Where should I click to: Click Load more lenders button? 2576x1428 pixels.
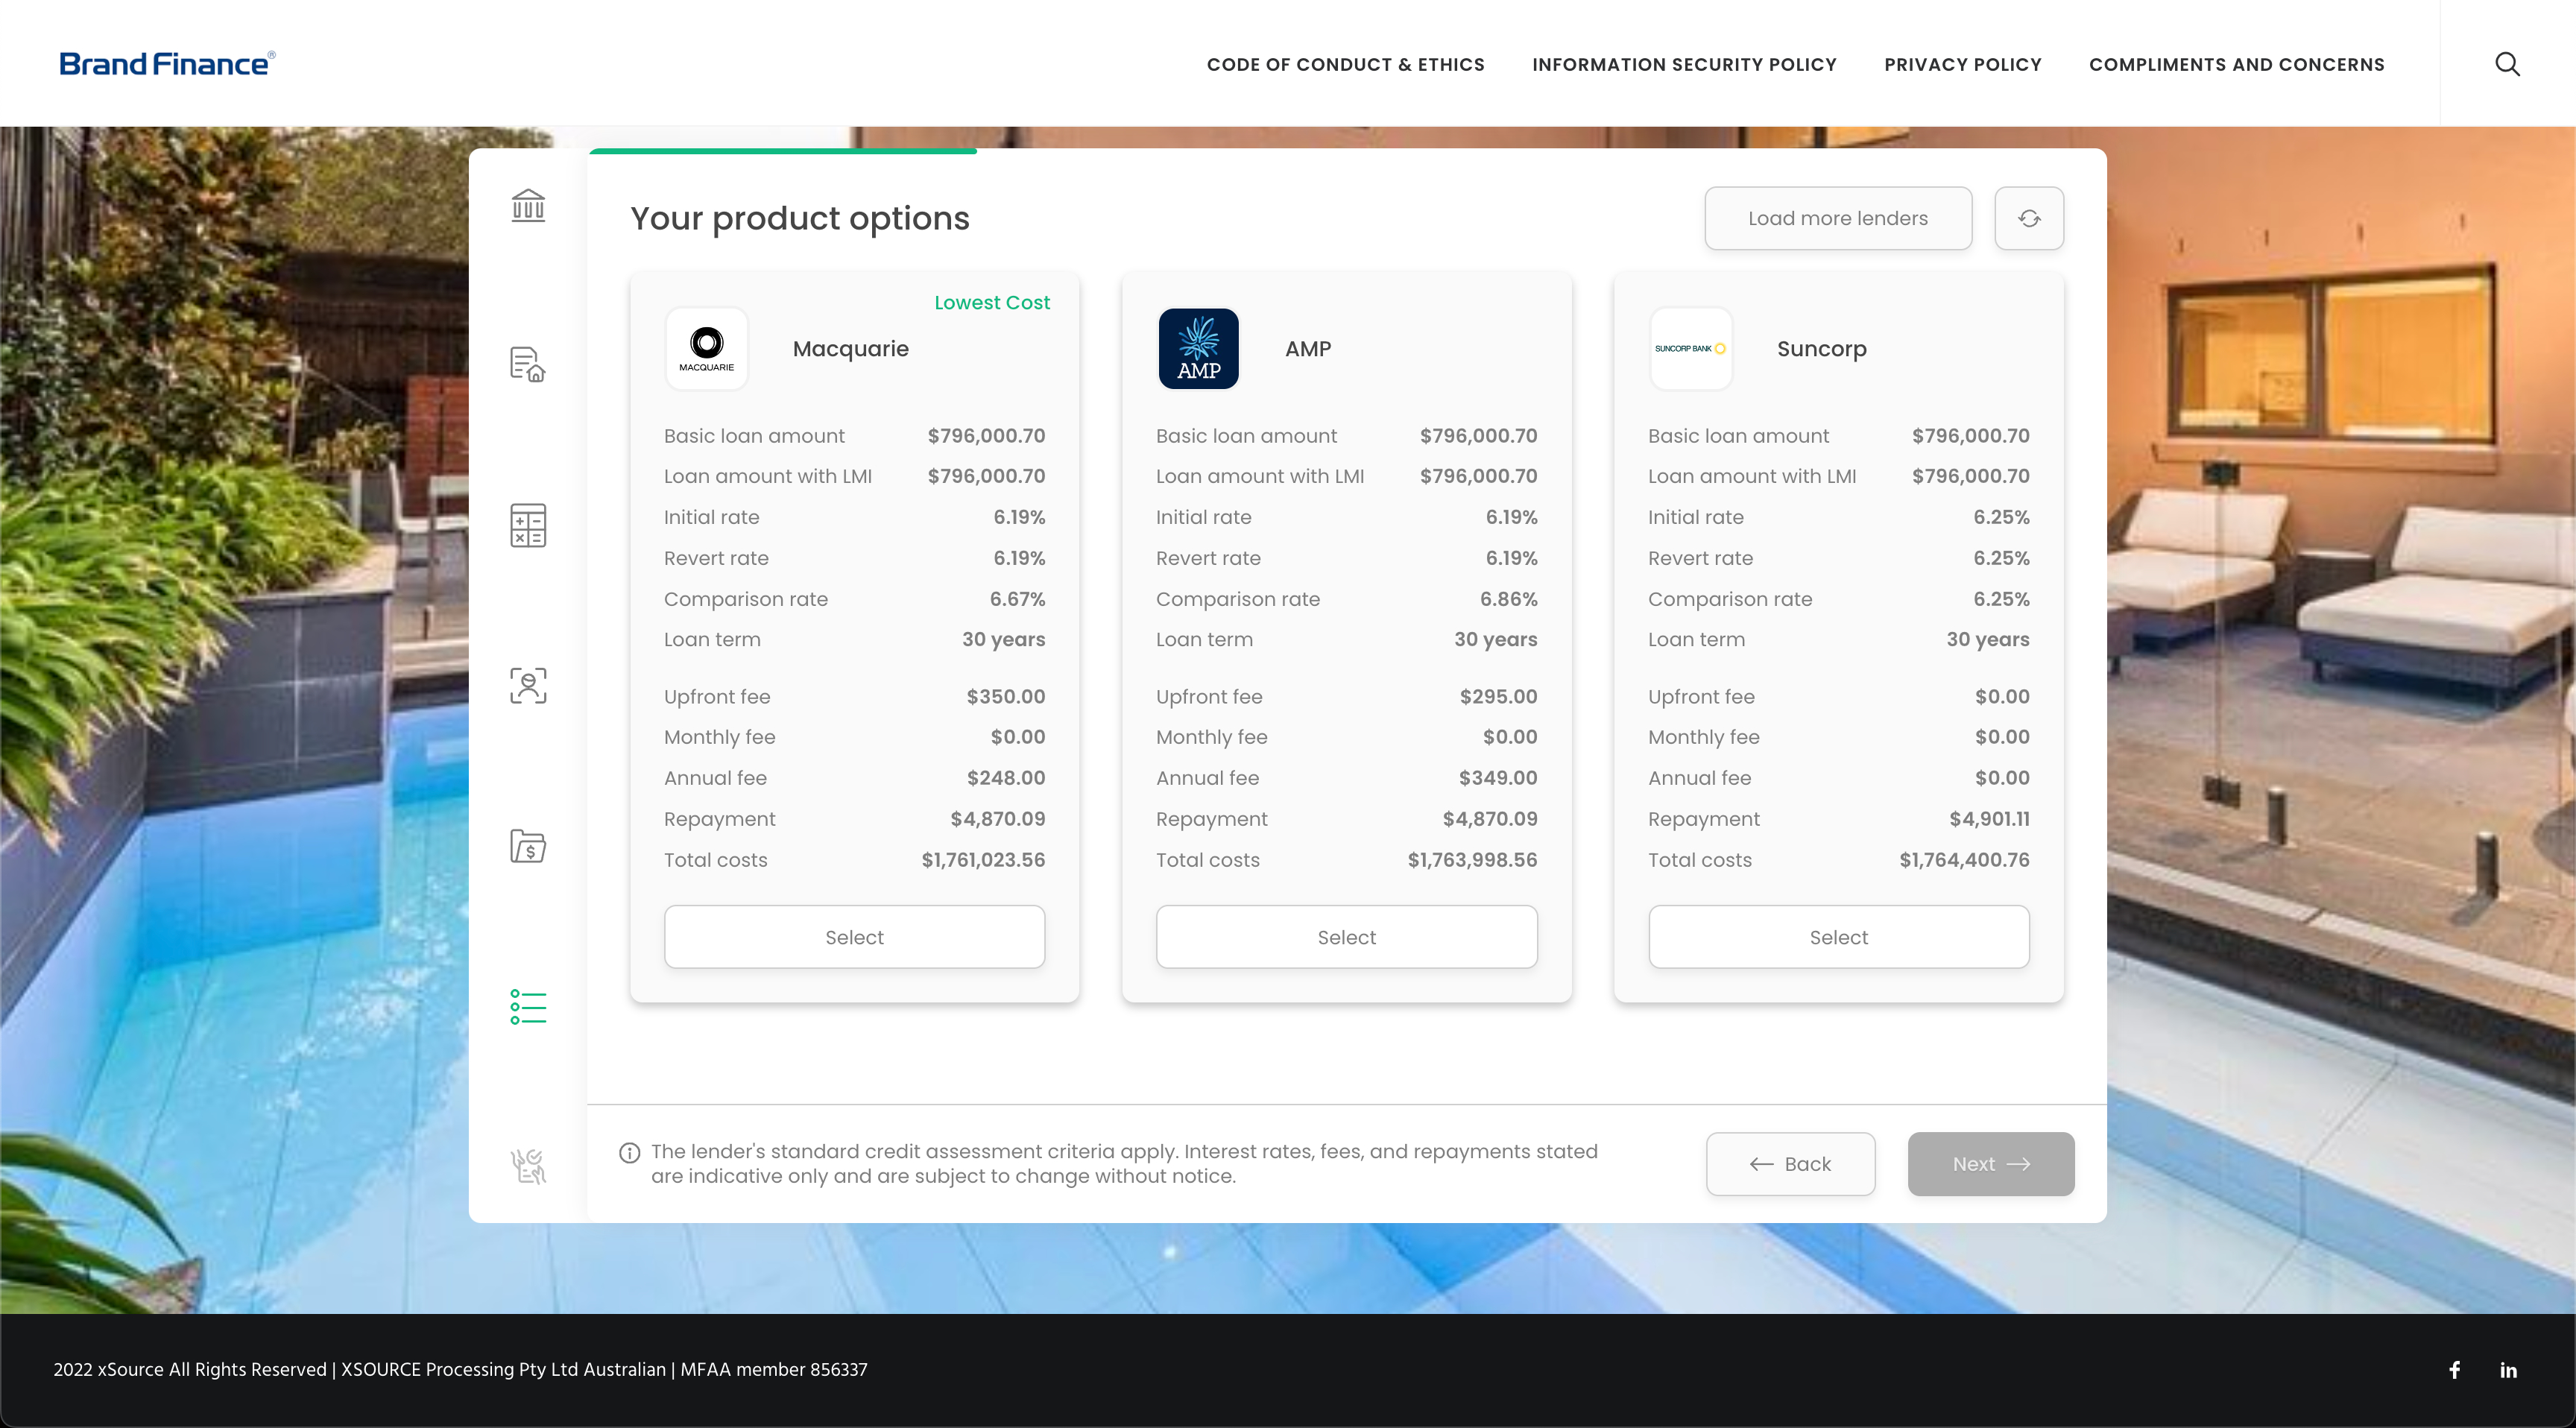tap(1838, 218)
